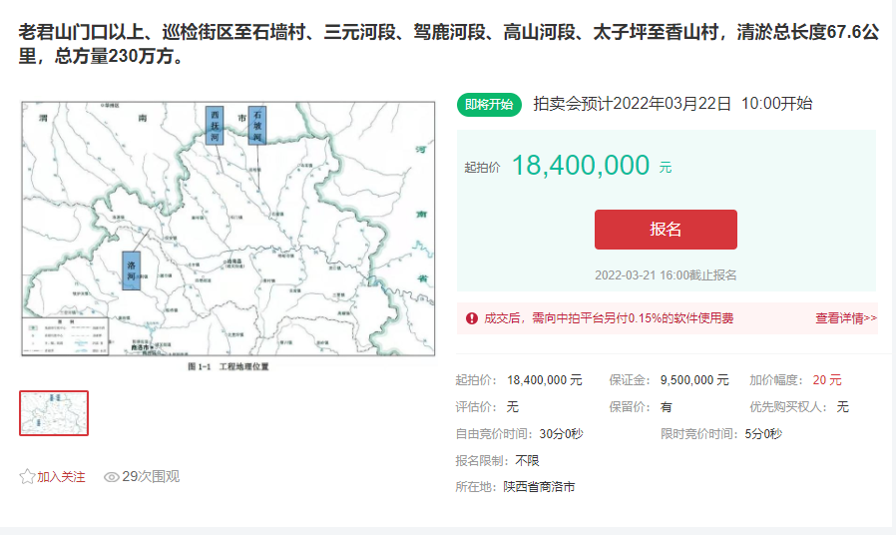This screenshot has height=535, width=896.
Task: Click the 石坡河 label on map
Action: point(257,126)
